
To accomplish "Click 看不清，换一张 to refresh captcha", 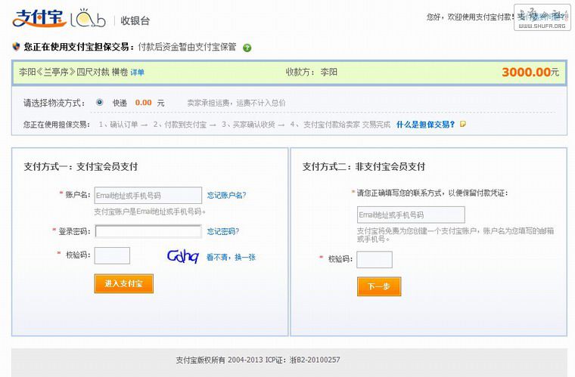I will [231, 258].
